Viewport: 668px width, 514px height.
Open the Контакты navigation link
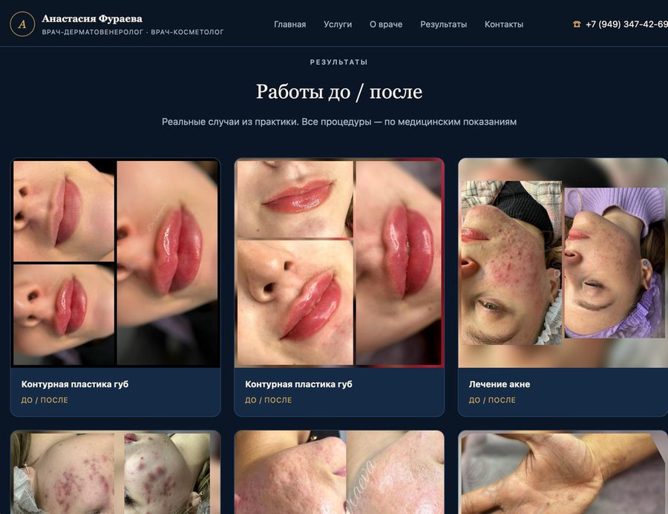[504, 24]
